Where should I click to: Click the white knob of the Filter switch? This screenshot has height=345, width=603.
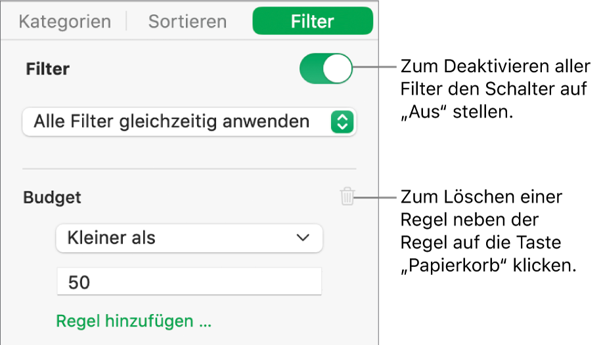[338, 69]
